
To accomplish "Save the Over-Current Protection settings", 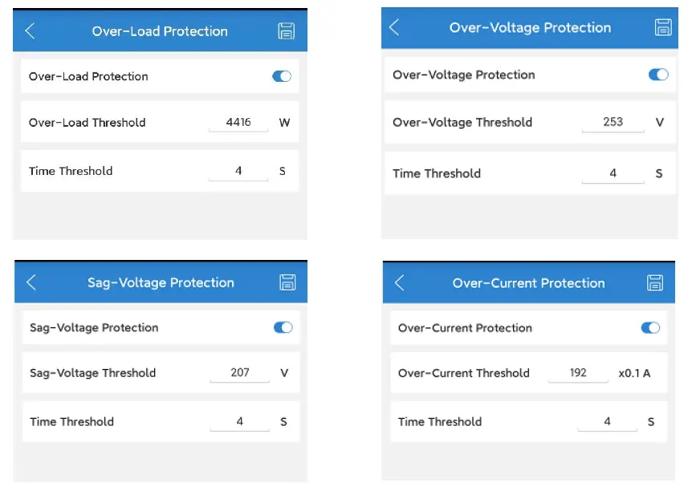I will pos(655,282).
